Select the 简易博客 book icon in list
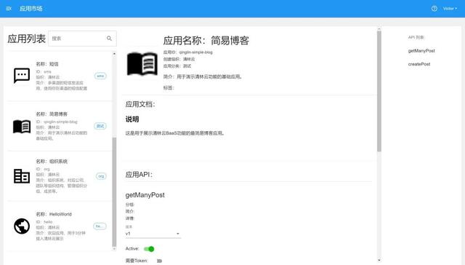The width and height of the screenshot is (465, 265). (x=22, y=126)
